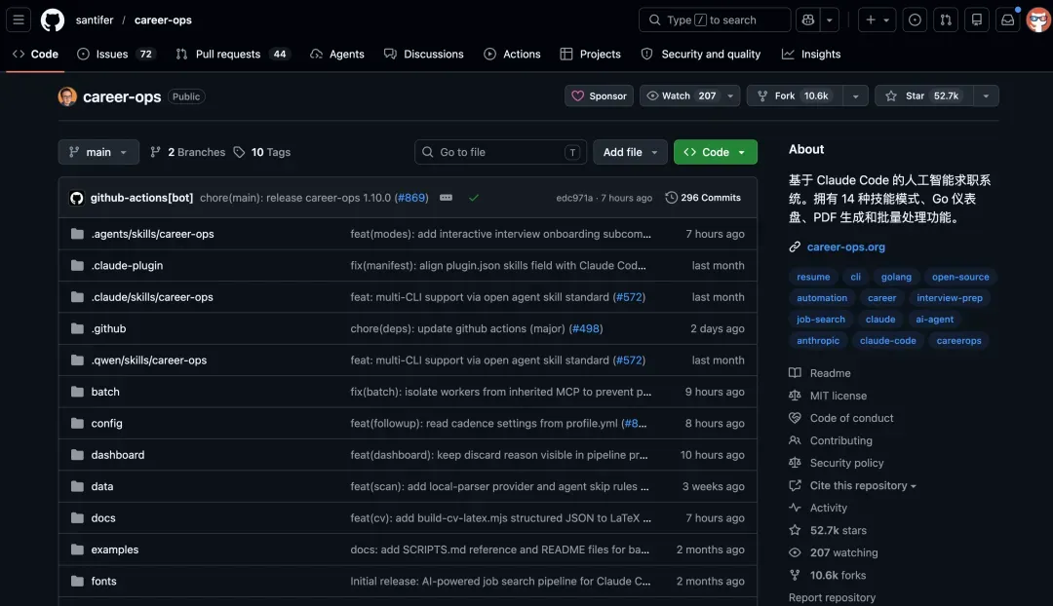Open the notifications inbox icon
The width and height of the screenshot is (1053, 606).
coord(1008,20)
